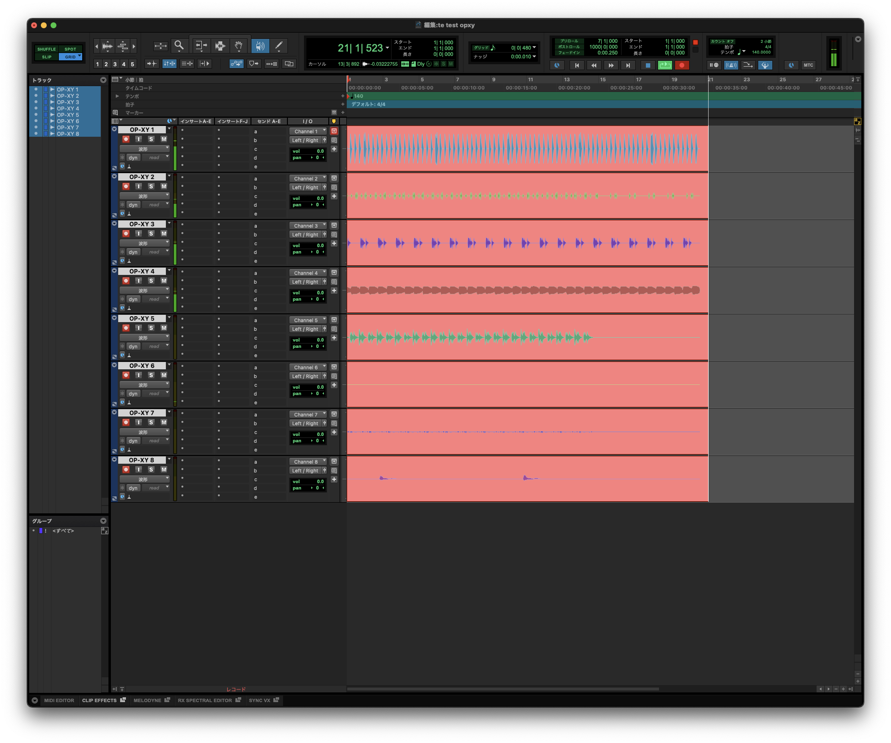Click the return to start transport button
This screenshot has height=743, width=891.
(x=577, y=65)
